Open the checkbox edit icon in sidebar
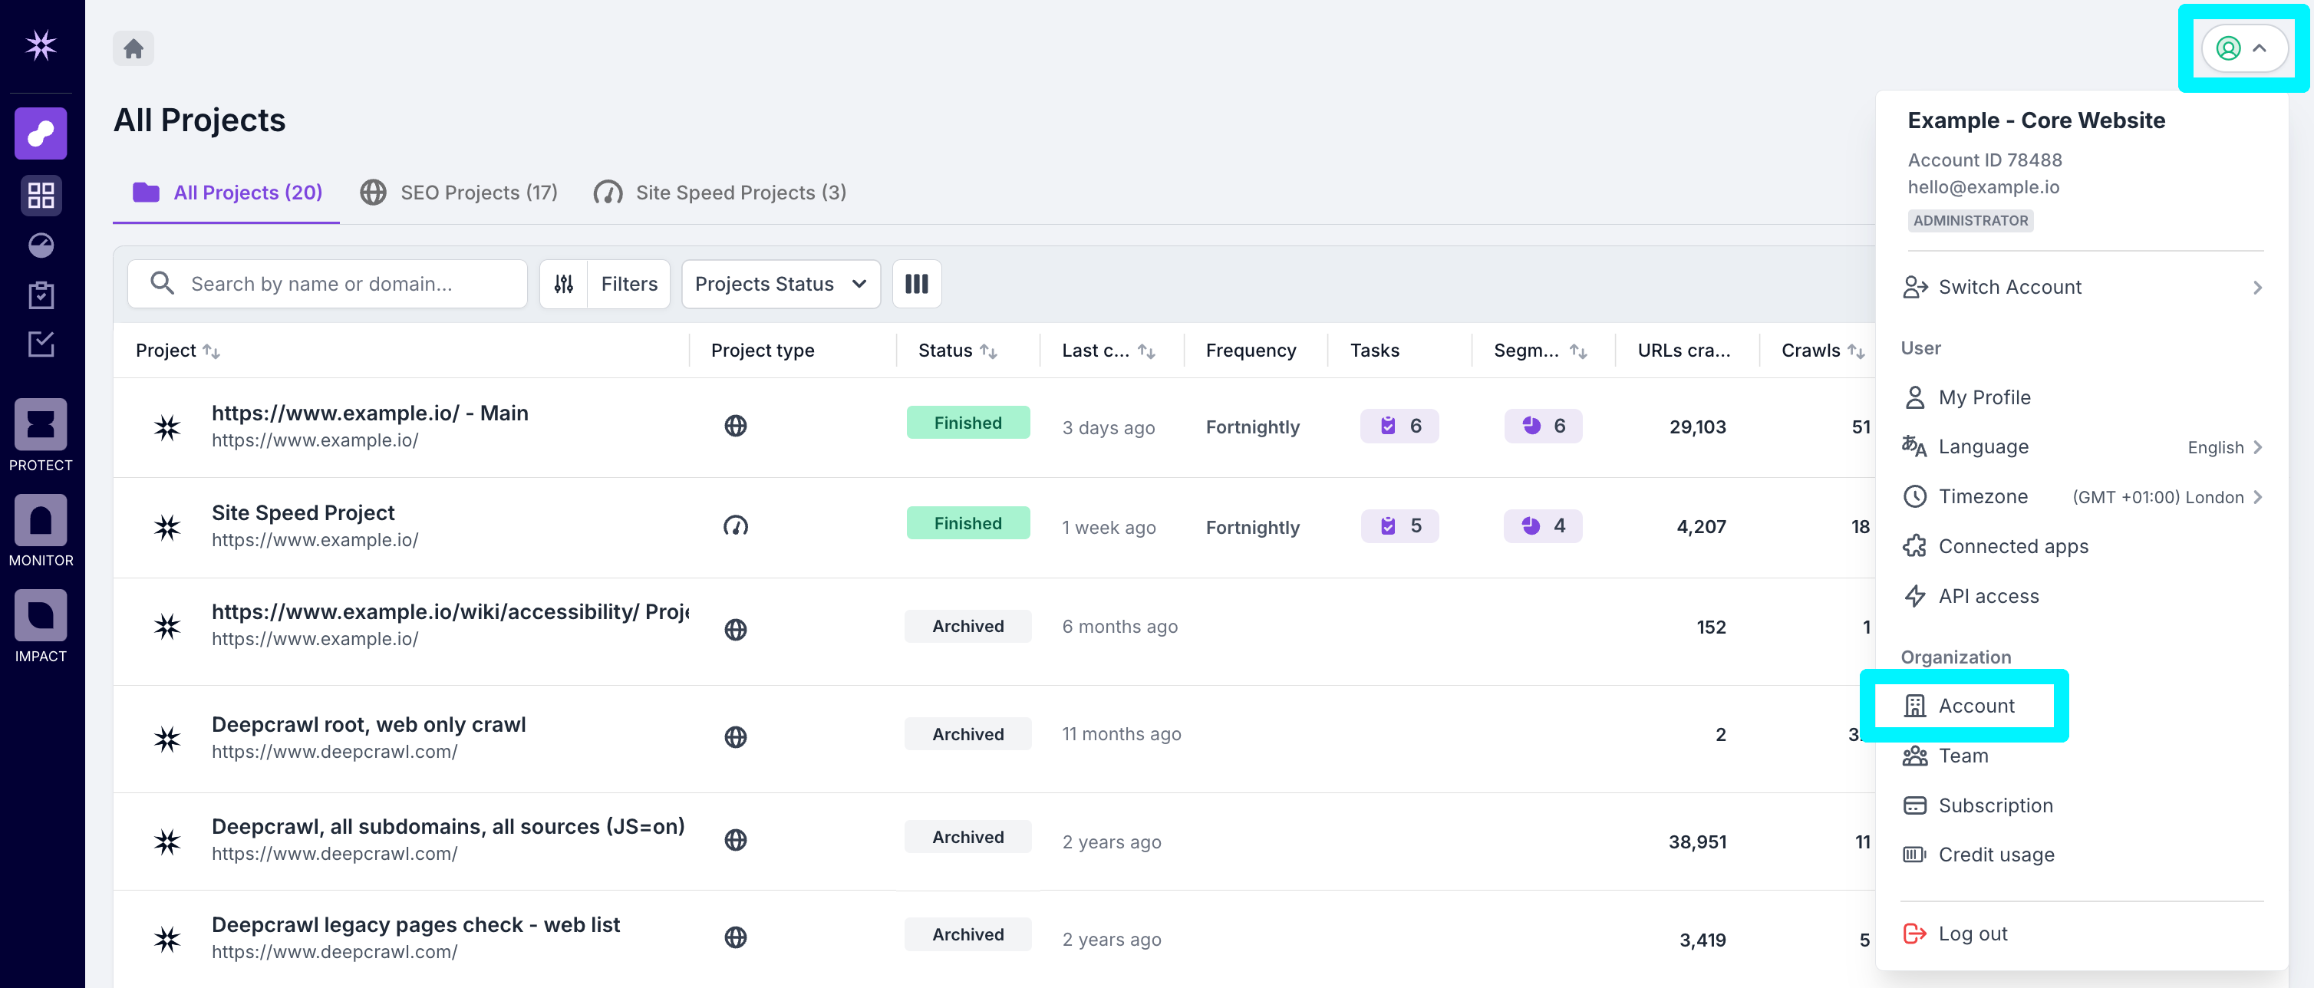This screenshot has height=988, width=2314. click(x=41, y=344)
